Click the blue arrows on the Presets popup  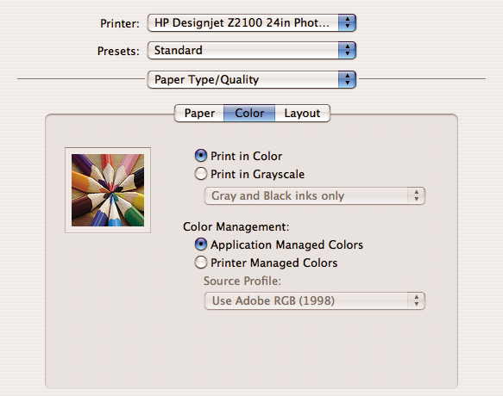point(347,50)
